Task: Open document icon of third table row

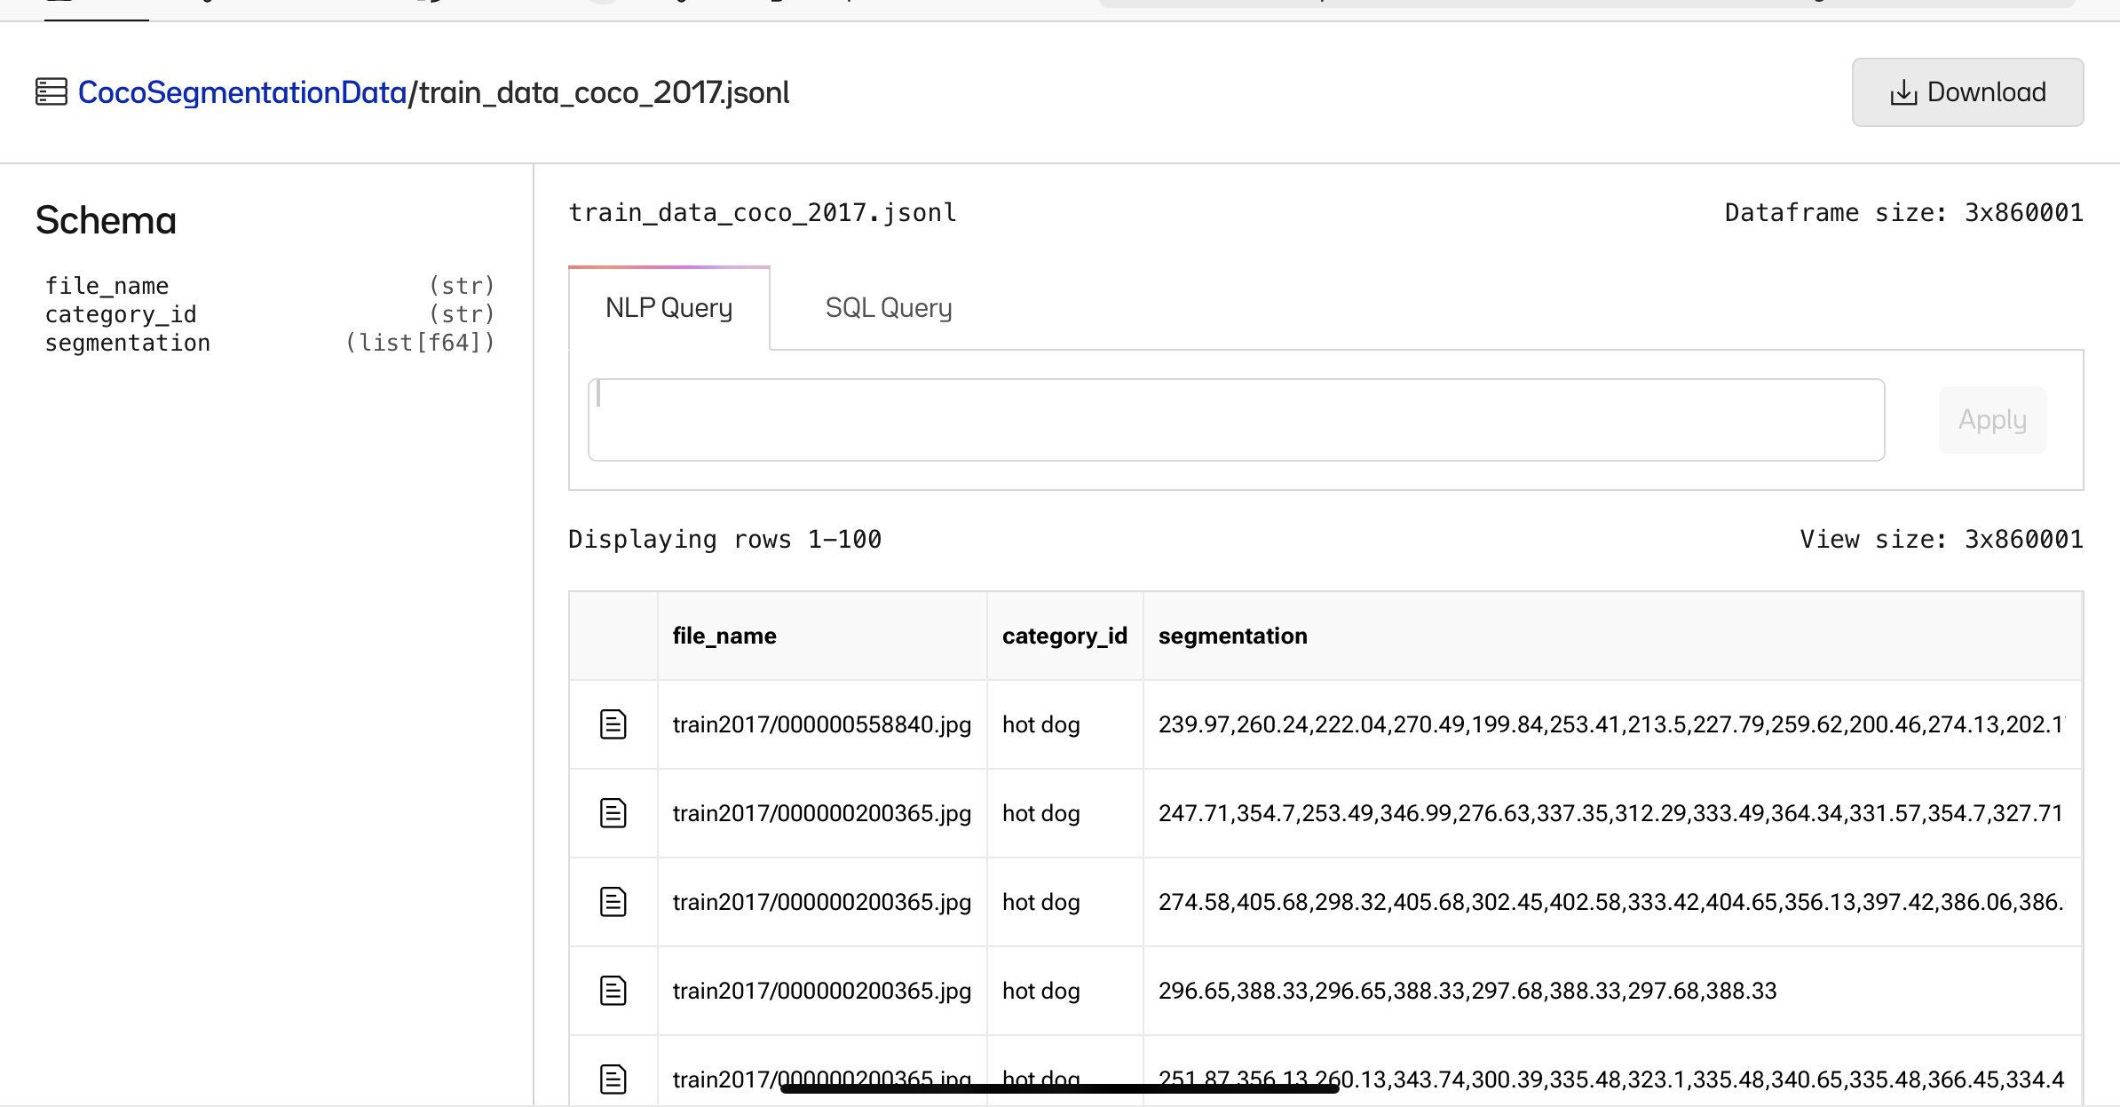Action: point(613,902)
